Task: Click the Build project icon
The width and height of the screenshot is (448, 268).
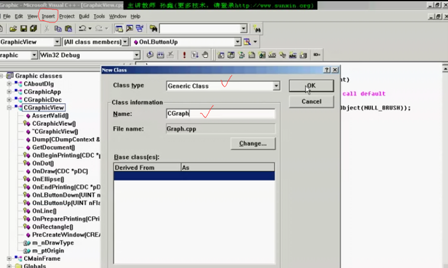Action: coord(160,55)
